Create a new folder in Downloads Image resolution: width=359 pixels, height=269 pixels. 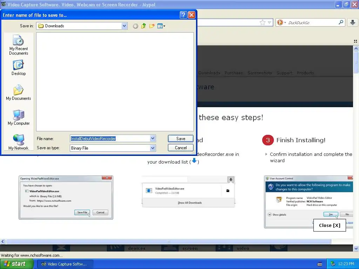pos(152,26)
